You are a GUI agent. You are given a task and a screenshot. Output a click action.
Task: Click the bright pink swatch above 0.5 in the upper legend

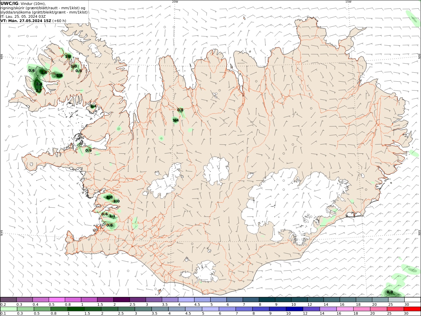[57, 300]
